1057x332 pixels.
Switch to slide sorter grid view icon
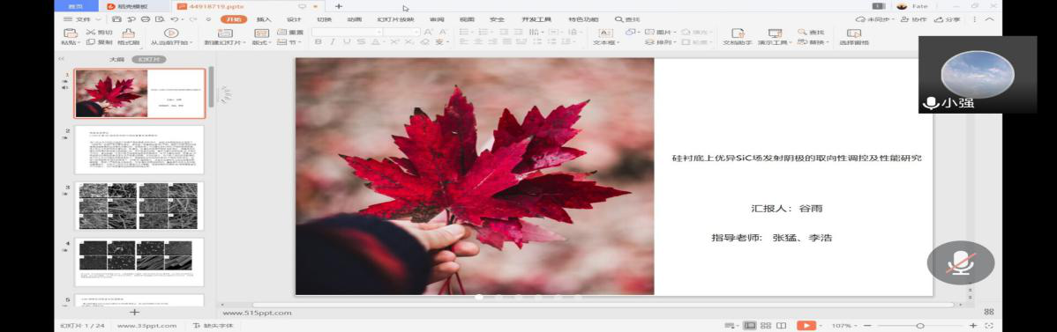pos(765,326)
